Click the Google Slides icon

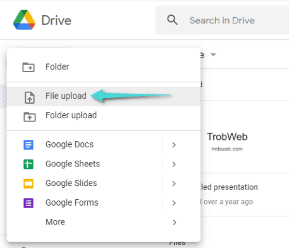28,183
